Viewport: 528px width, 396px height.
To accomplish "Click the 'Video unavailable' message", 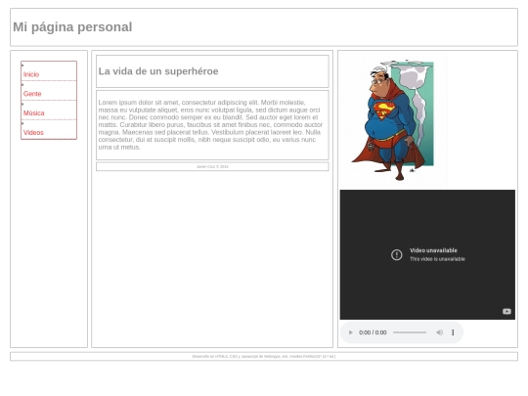I will tap(433, 250).
